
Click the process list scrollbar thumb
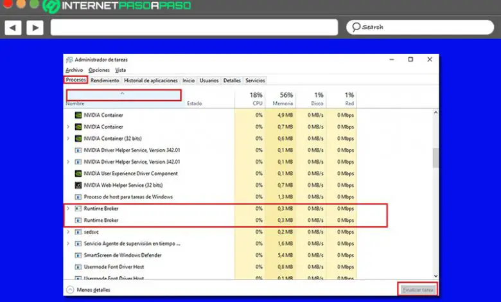point(435,157)
